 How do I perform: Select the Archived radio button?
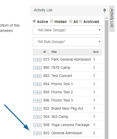pos(81,21)
